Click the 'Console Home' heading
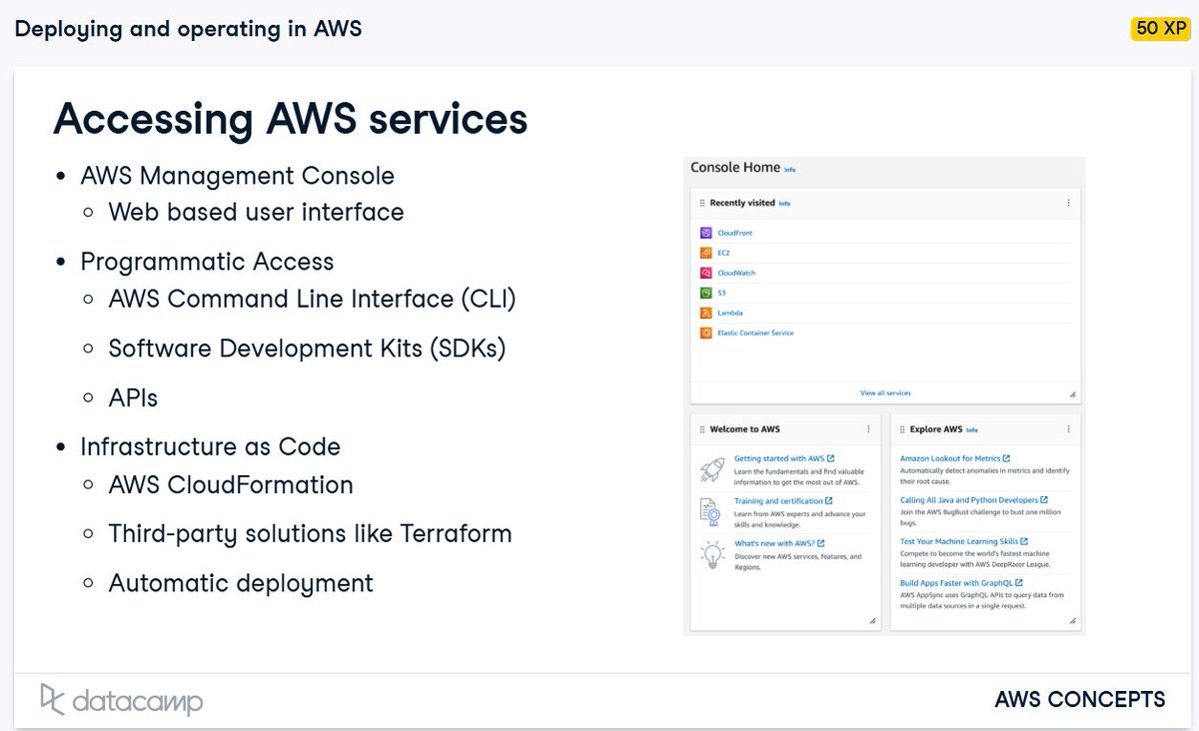This screenshot has height=731, width=1199. [735, 168]
